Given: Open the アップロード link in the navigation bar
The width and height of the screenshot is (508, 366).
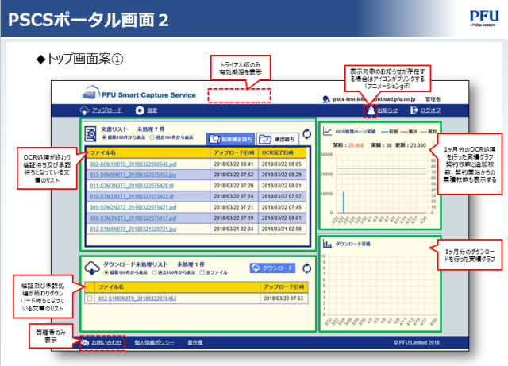Looking at the screenshot, I should (107, 110).
